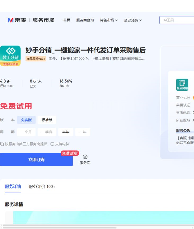Click the 京麦 logo icon
Viewport: 194px width, 229px height.
coord(11,20)
